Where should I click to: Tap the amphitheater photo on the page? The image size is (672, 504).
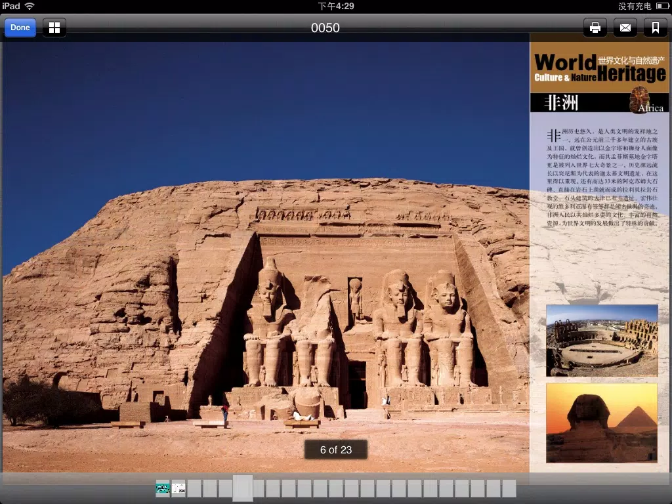coord(602,341)
